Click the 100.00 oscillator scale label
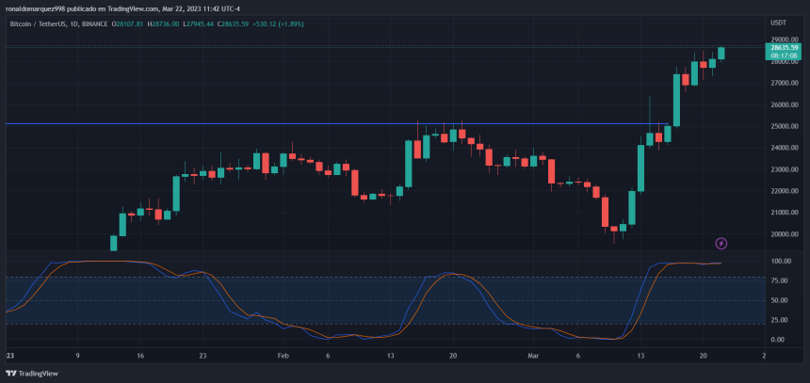Image resolution: width=810 pixels, height=383 pixels. 782,261
